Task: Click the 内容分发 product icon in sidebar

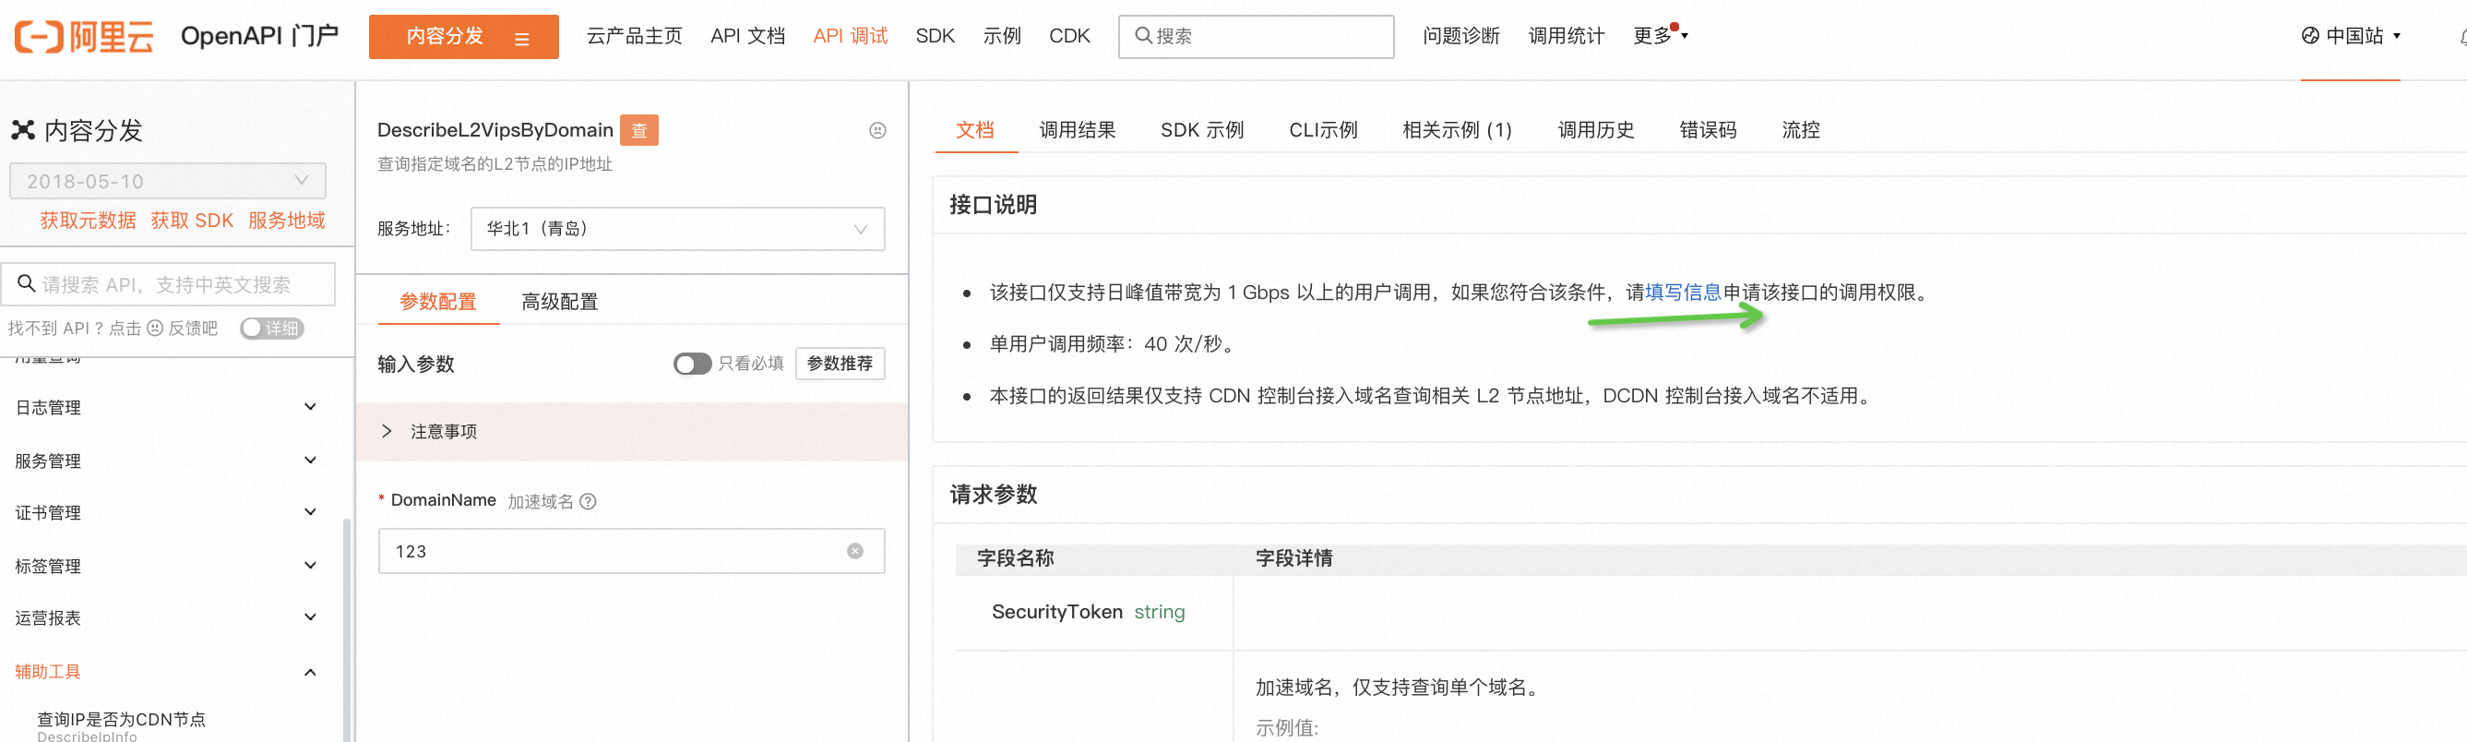Action: (x=23, y=130)
